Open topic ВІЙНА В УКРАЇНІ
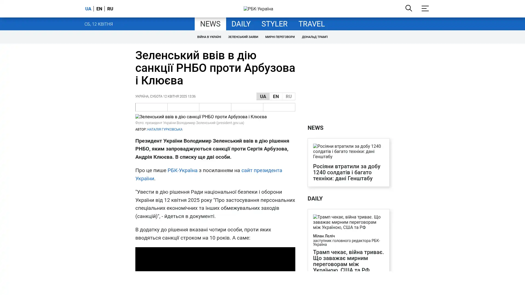 tap(209, 37)
